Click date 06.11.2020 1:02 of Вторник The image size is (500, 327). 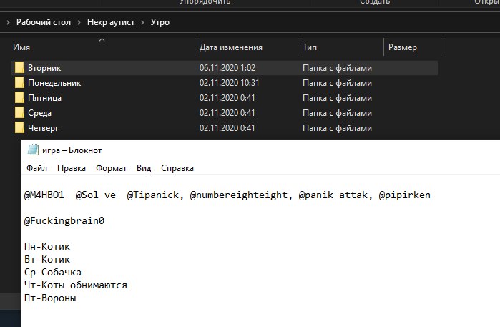227,68
